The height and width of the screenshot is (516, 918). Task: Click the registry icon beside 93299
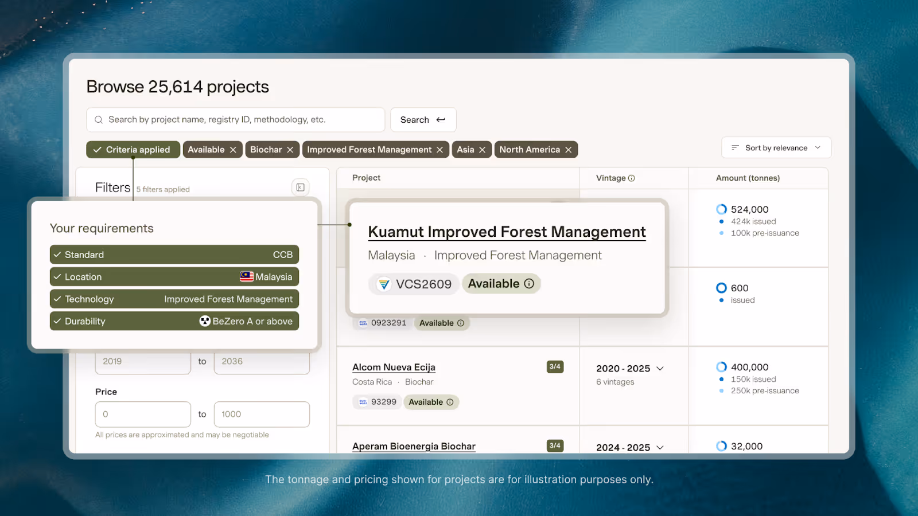point(363,402)
